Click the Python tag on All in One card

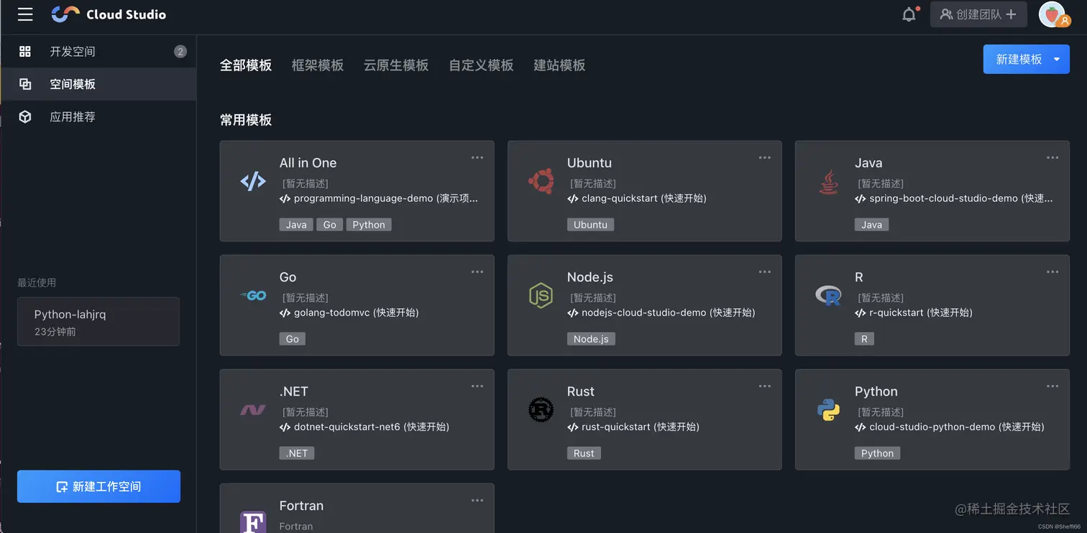369,225
